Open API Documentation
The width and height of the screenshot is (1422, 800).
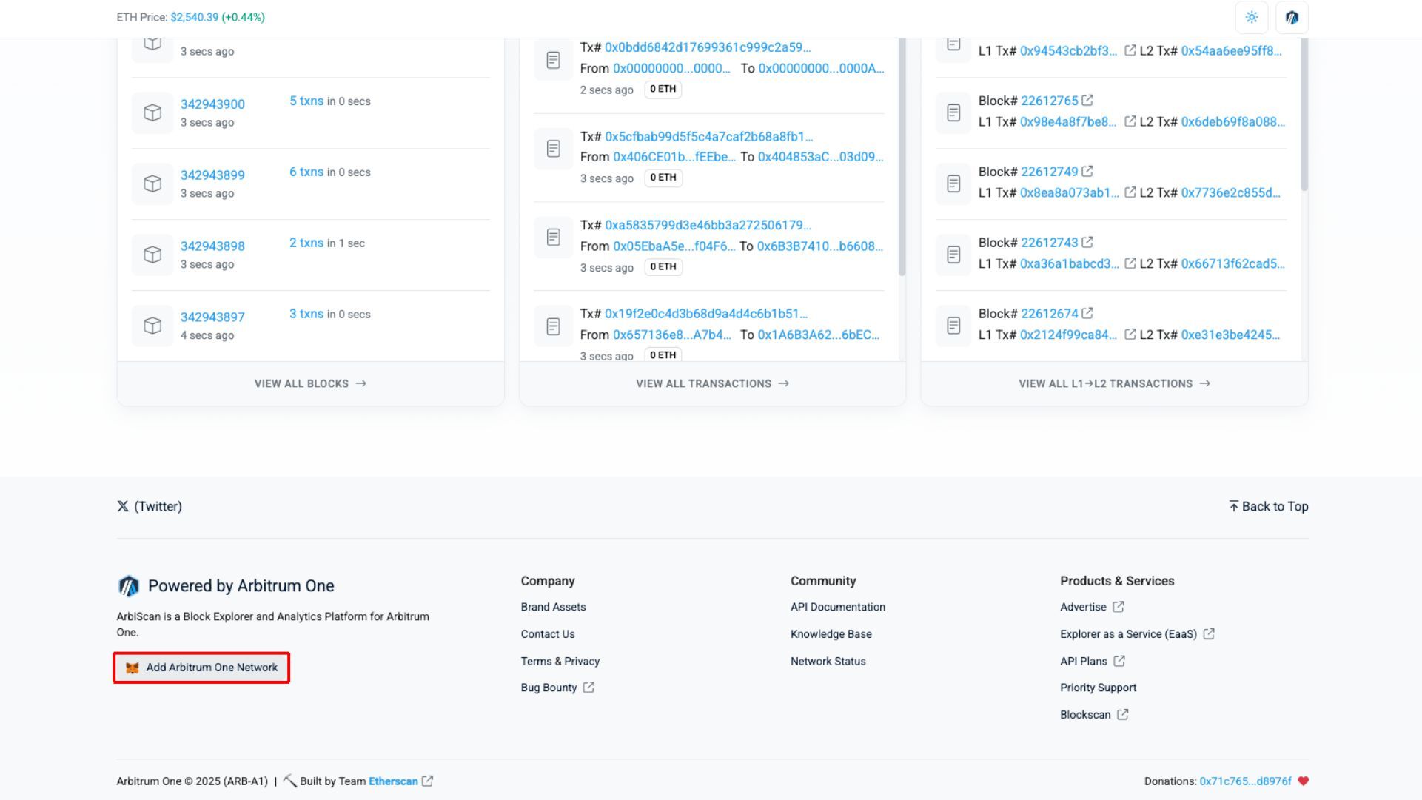pos(838,607)
